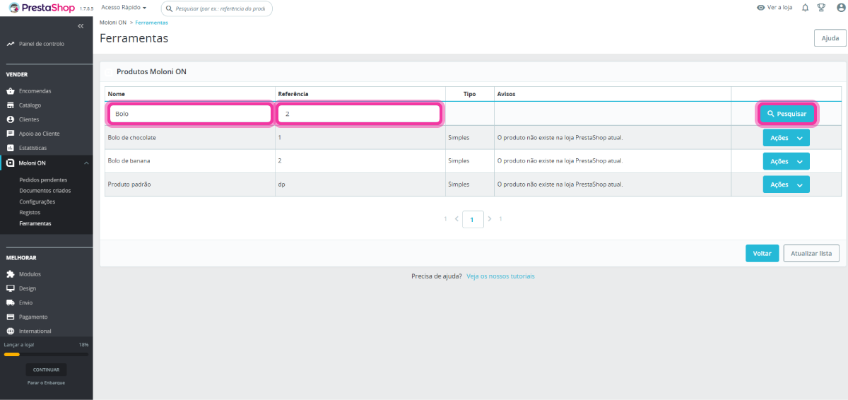Click the Apoio ao Cliente chat icon
Image resolution: width=848 pixels, height=400 pixels.
tap(11, 134)
